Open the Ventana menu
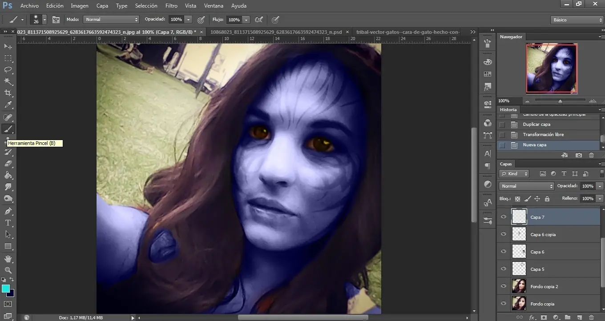This screenshot has height=321, width=605. pyautogui.click(x=214, y=6)
